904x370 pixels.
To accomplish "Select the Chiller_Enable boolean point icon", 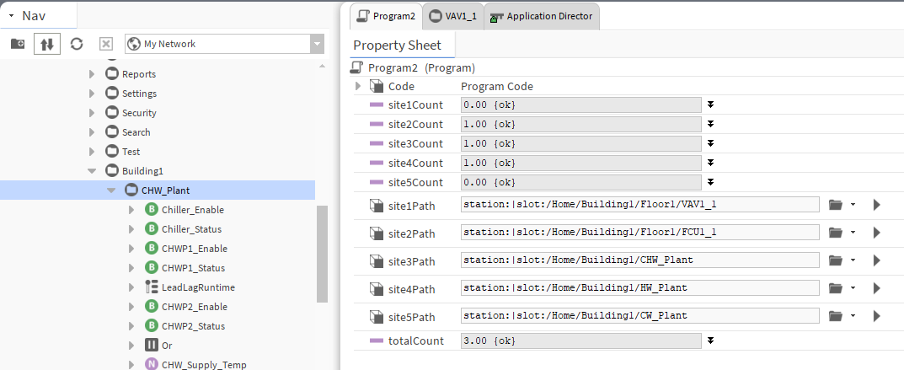I will click(x=152, y=210).
